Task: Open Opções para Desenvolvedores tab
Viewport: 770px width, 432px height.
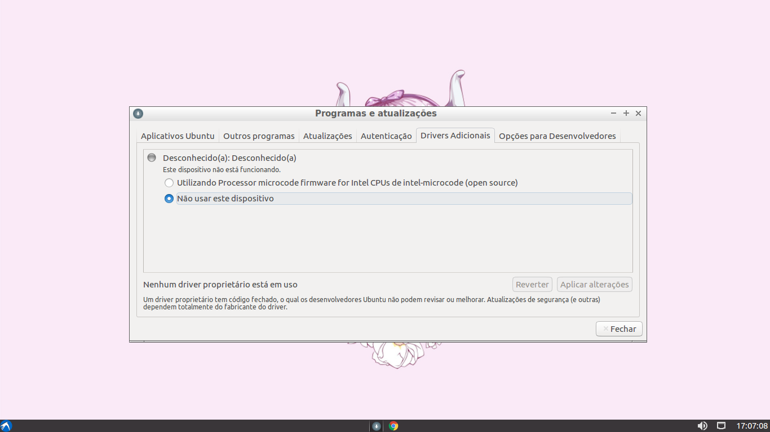Action: [557, 136]
